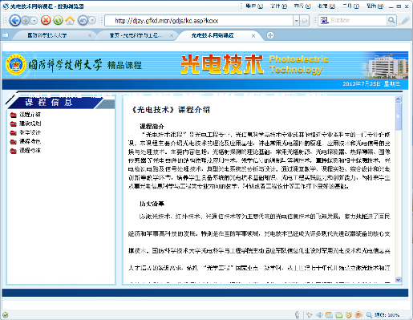Click the undo closed tab icon
Screen dimensions: 413x320
(x=83, y=20)
